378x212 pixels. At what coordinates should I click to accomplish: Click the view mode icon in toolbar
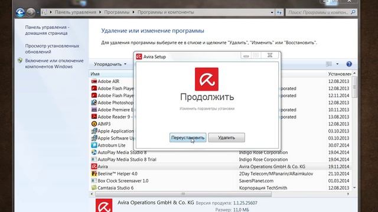pyautogui.click(x=329, y=64)
